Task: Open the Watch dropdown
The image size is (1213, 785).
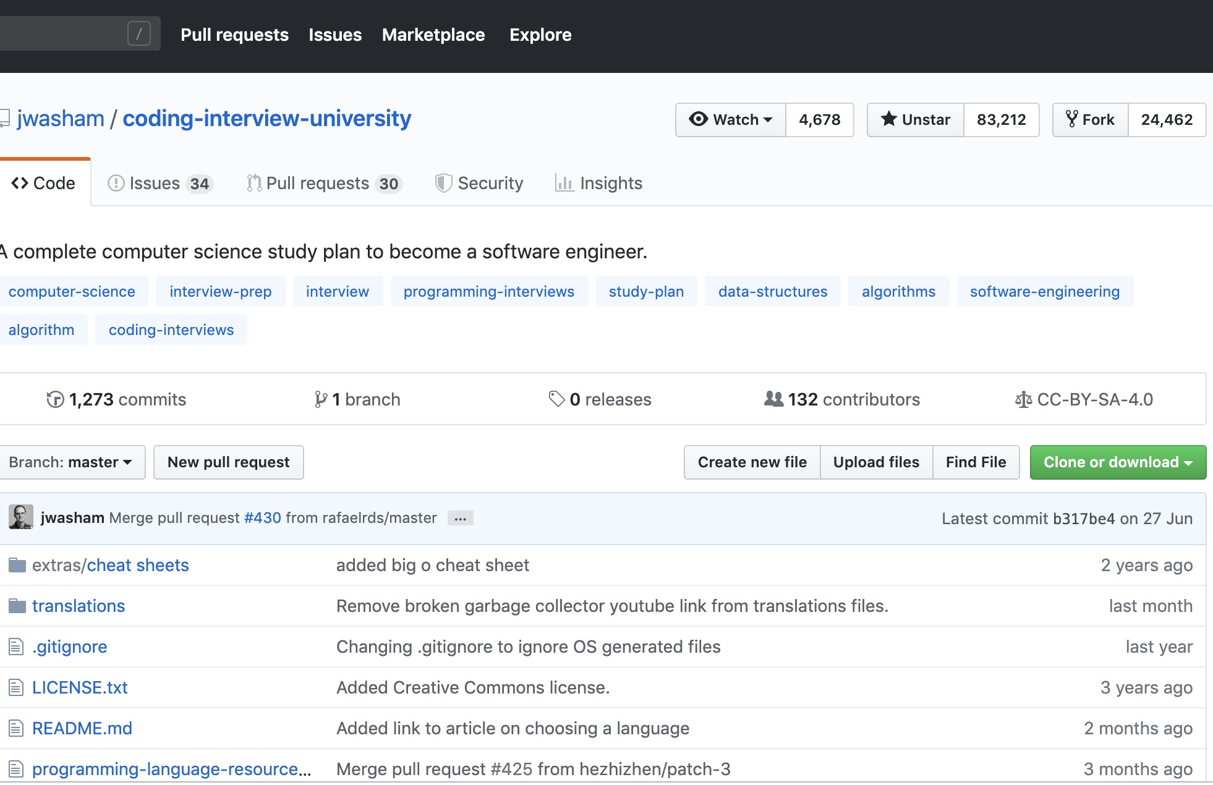Action: pos(731,119)
